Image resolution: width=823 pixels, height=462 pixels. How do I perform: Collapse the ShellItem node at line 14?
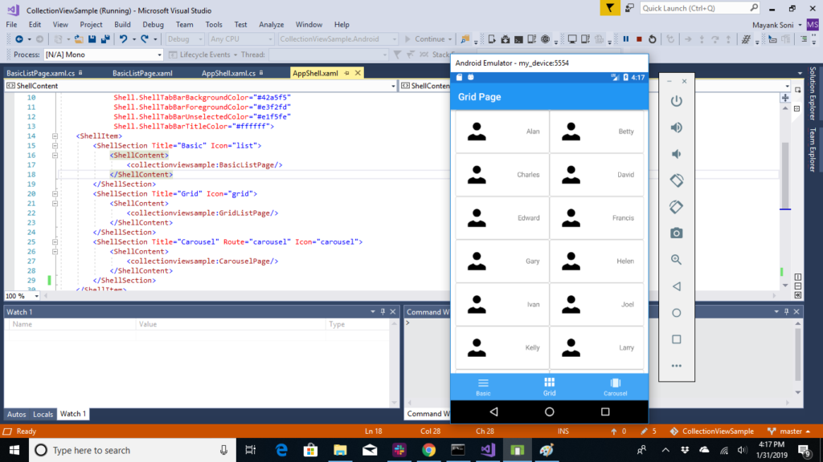tap(55, 136)
